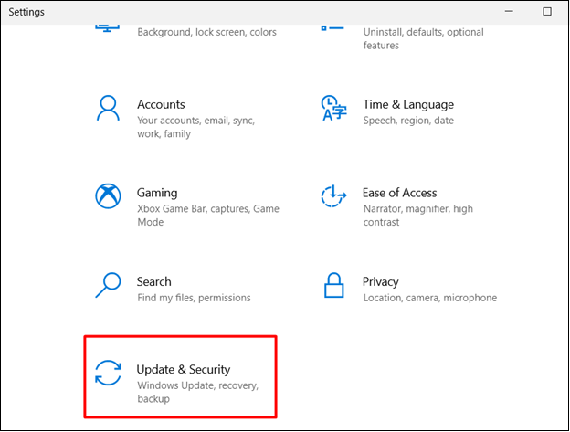
Task: Click the Privacy padlock icon
Action: (x=332, y=285)
